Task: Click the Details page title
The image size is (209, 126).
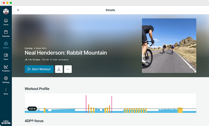Action: click(110, 10)
